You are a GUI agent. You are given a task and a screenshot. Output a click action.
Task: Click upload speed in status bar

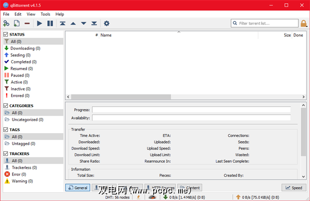point(257,197)
